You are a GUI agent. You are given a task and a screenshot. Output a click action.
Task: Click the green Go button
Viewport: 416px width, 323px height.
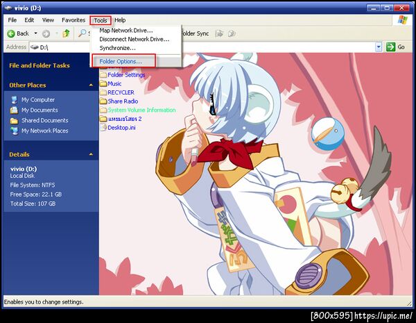pyautogui.click(x=395, y=47)
